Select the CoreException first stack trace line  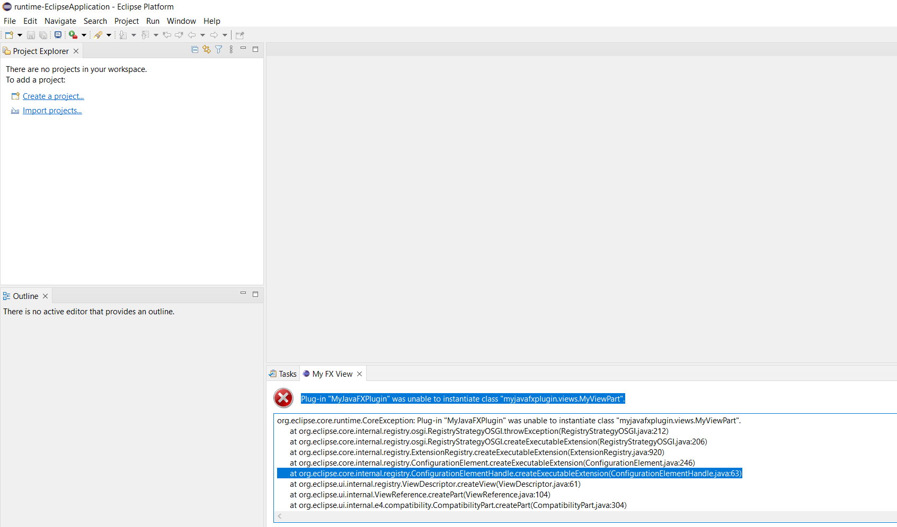[509, 421]
